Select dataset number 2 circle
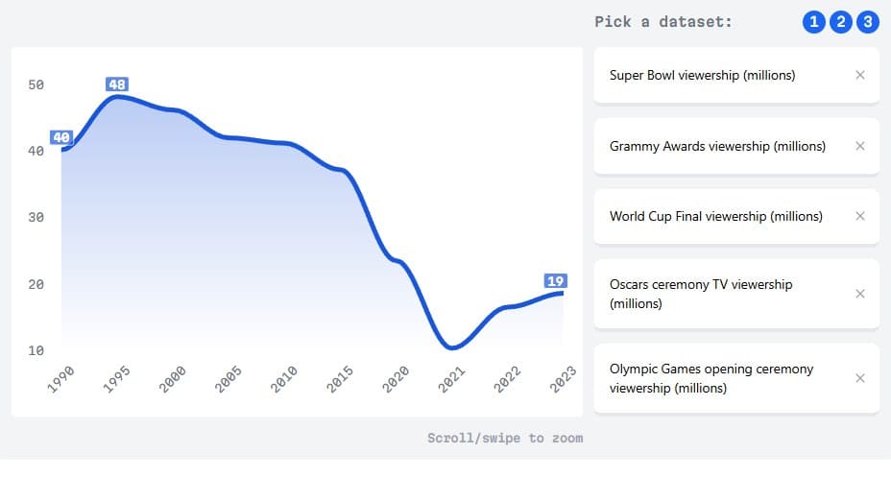The image size is (891, 501). pos(840,21)
